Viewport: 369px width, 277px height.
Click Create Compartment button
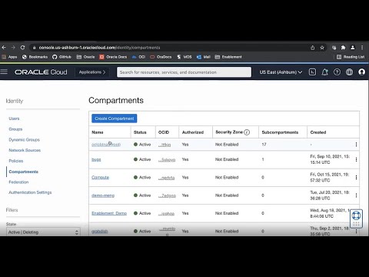(115, 118)
